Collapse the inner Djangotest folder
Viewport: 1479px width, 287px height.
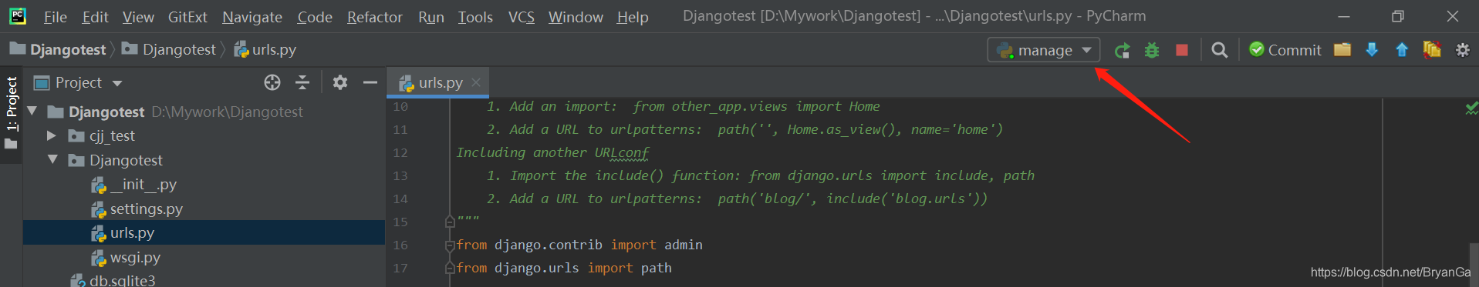point(52,160)
